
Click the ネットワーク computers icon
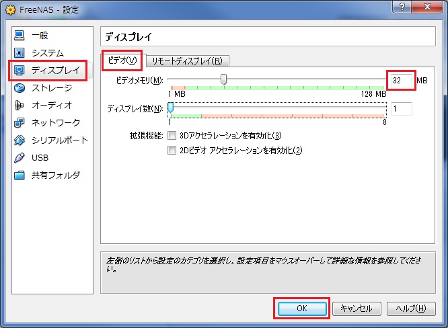coord(20,123)
